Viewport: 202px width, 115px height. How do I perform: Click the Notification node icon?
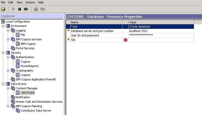[13, 97]
